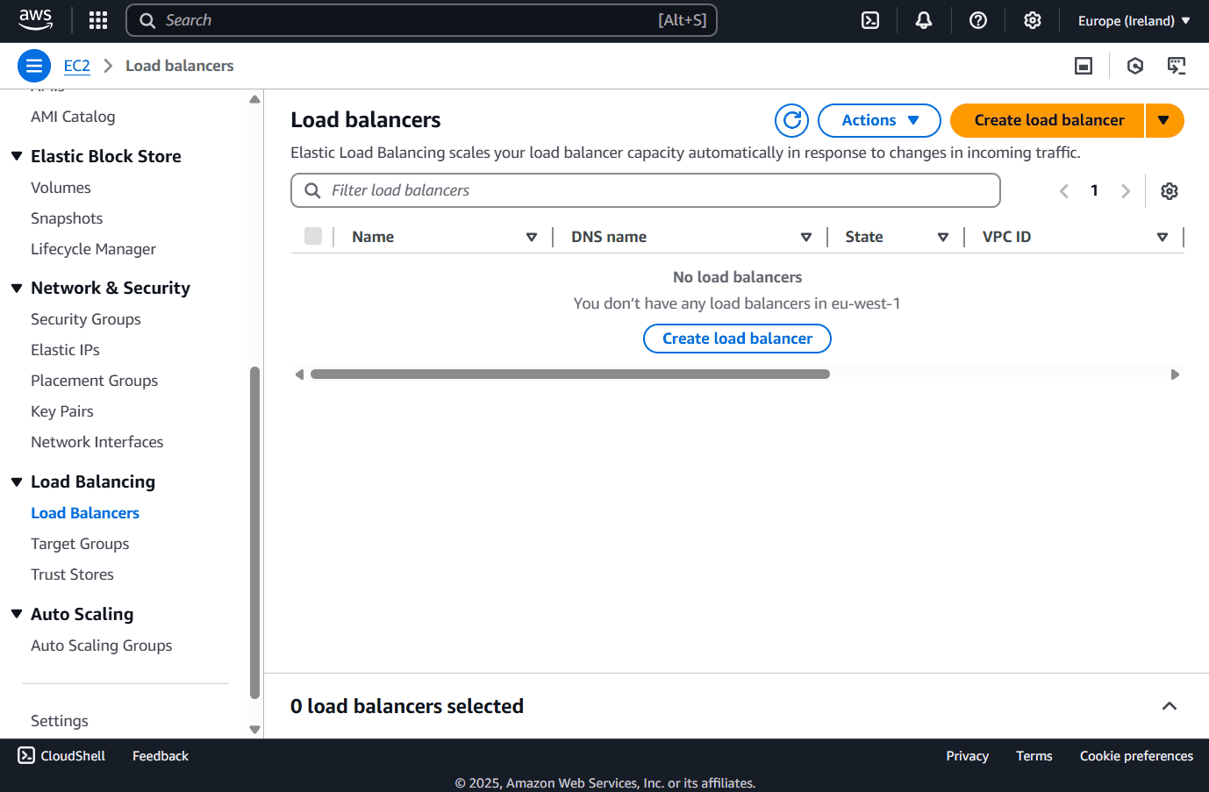Screen dimensions: 1209x792
Task: Sort by the VPC ID column arrow
Action: (x=1162, y=237)
